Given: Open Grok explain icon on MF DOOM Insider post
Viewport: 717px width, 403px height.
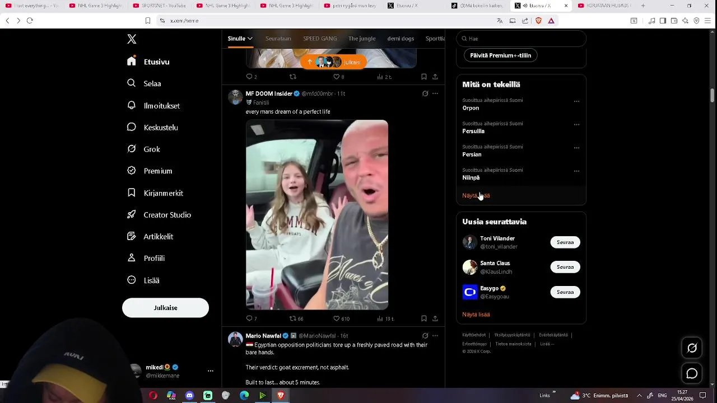Looking at the screenshot, I should point(425,93).
